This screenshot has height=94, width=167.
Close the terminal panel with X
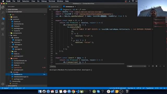click(164, 66)
